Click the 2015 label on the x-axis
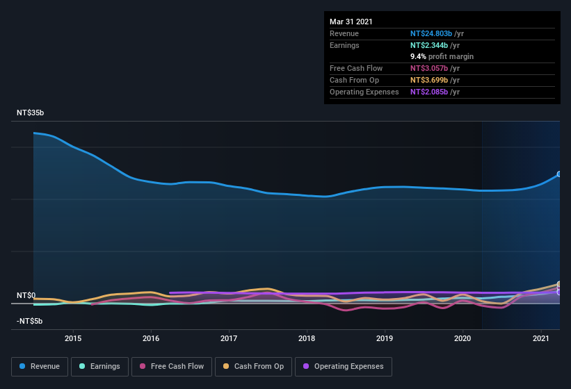Screen dimensions: 571x389 pos(73,338)
